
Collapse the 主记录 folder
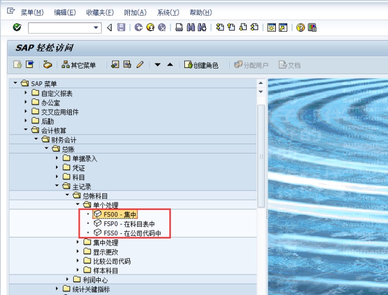coord(57,186)
